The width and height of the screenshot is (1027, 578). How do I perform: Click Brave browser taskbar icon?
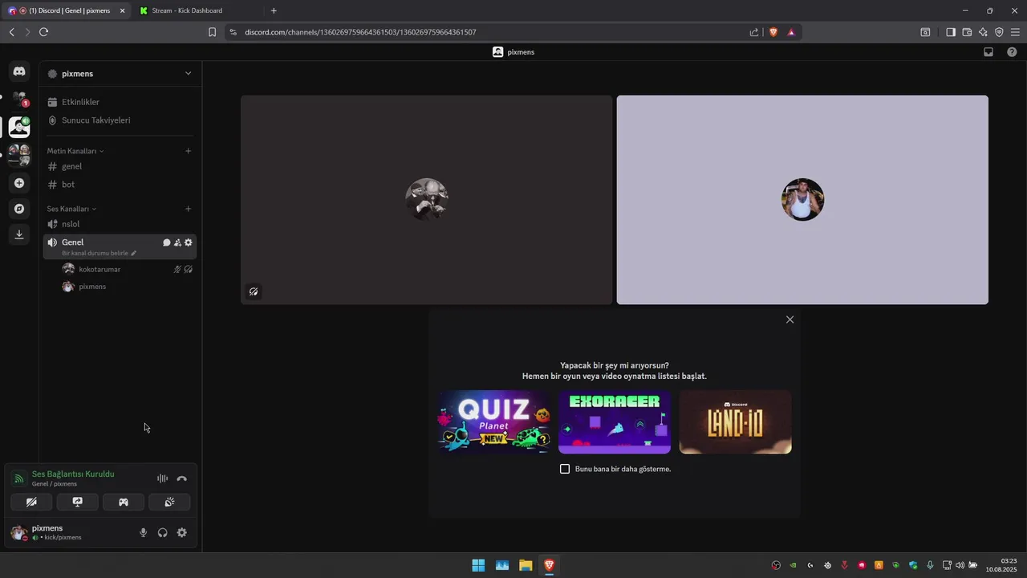[549, 565]
